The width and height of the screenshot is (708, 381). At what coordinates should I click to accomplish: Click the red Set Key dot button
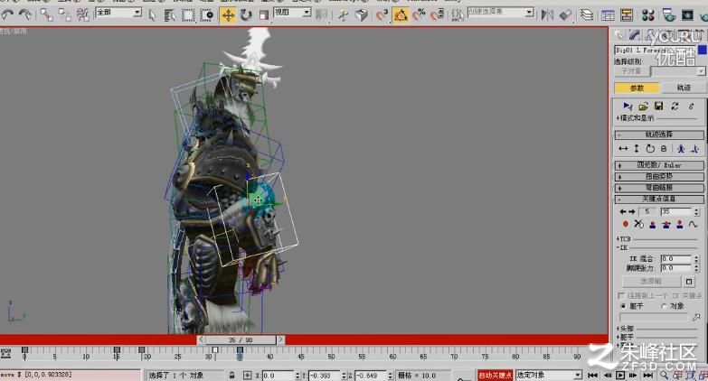click(626, 224)
